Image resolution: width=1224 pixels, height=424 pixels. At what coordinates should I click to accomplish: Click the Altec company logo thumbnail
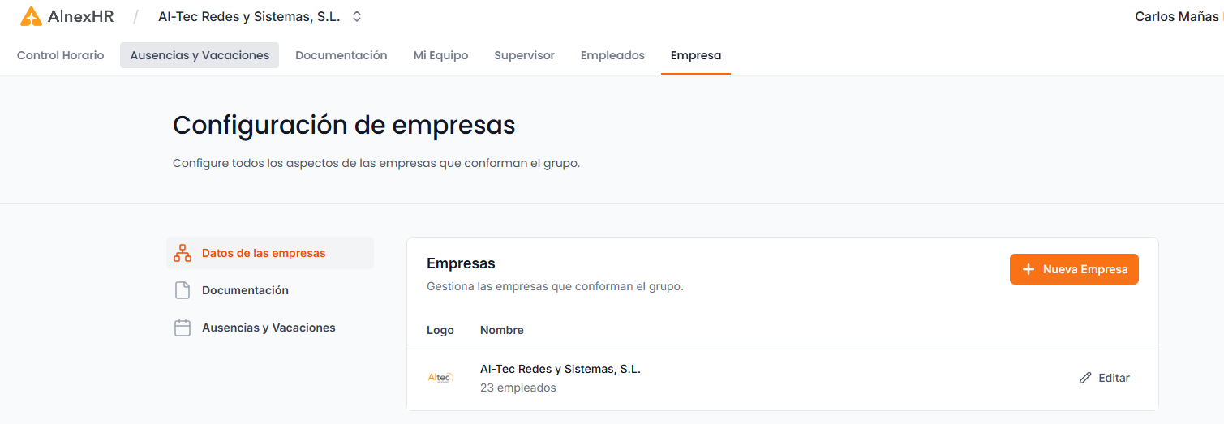tap(440, 378)
